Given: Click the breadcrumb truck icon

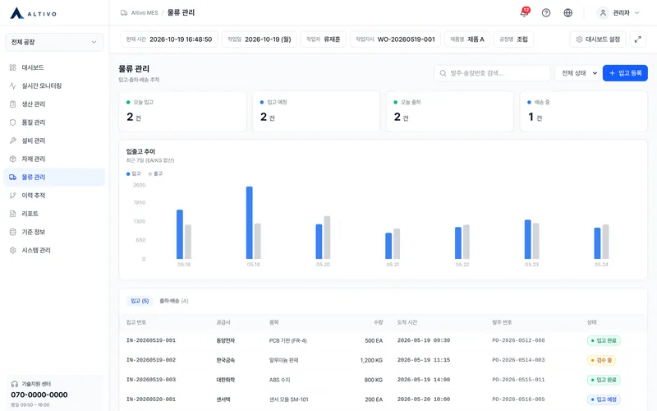Looking at the screenshot, I should point(124,13).
